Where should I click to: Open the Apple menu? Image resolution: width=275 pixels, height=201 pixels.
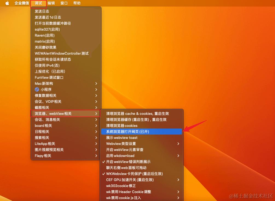tap(7, 3)
